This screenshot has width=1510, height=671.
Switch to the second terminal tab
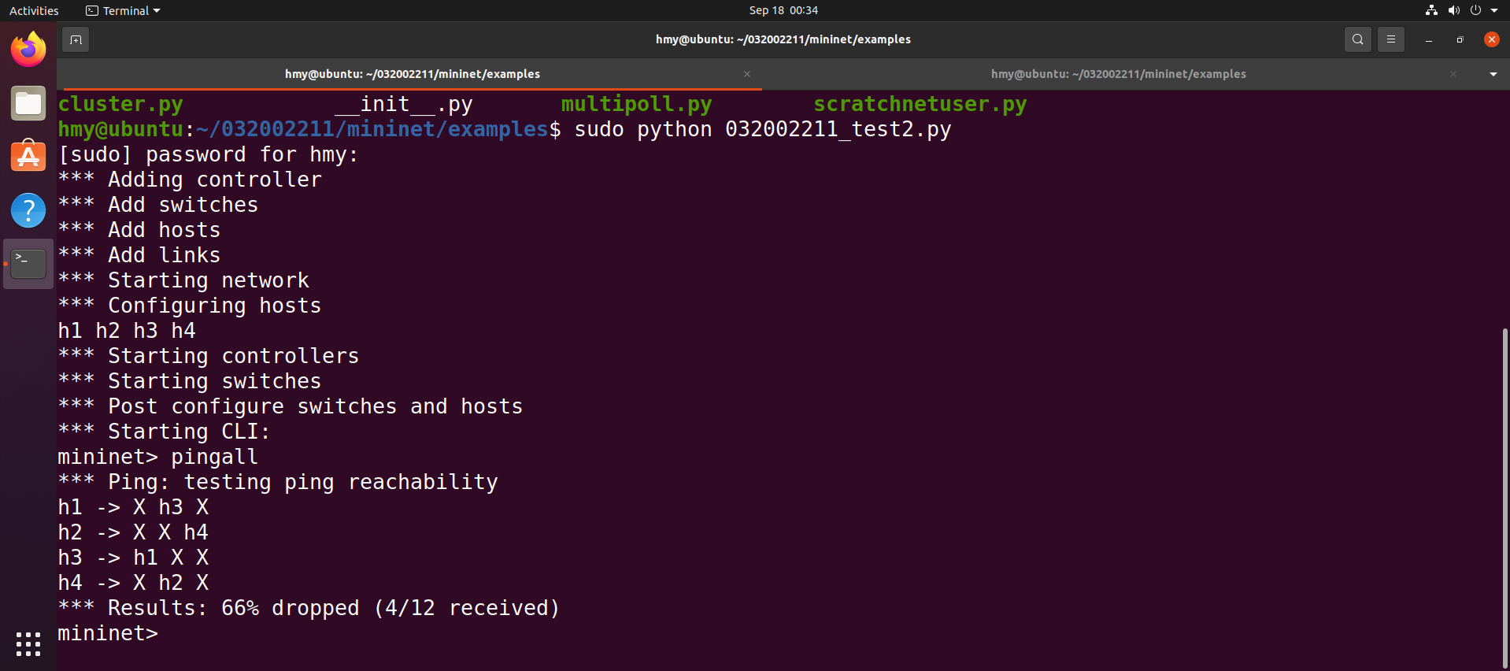1118,74
